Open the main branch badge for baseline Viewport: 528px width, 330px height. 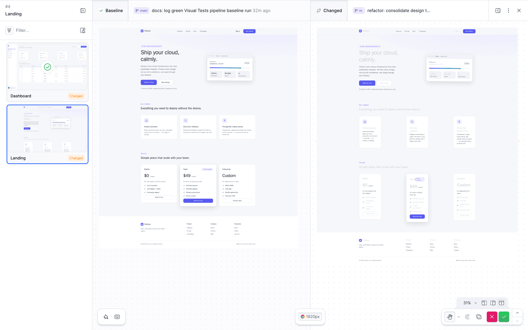[x=141, y=10]
